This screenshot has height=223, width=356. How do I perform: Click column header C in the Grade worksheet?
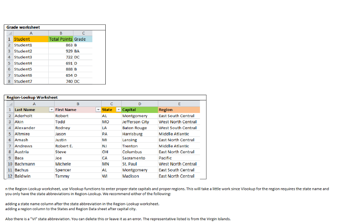[83, 33]
